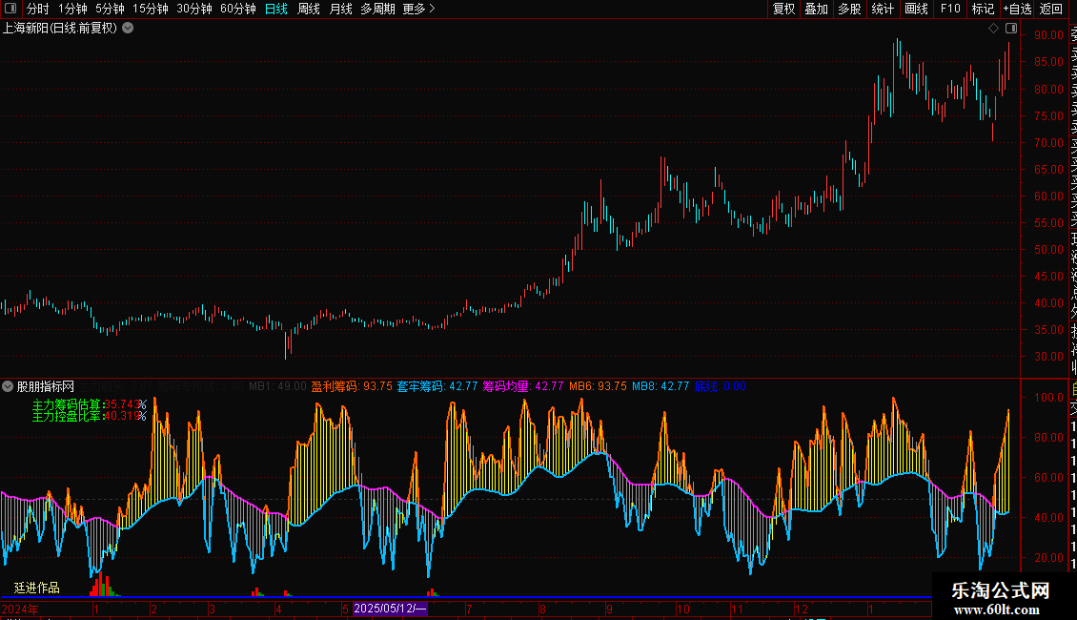This screenshot has width=1077, height=620.
Task: Select the 60分钟 period
Action: pos(238,9)
